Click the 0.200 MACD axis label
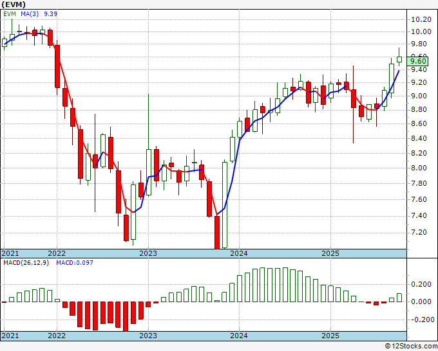Viewport: 438px width, 351px height. click(x=421, y=284)
